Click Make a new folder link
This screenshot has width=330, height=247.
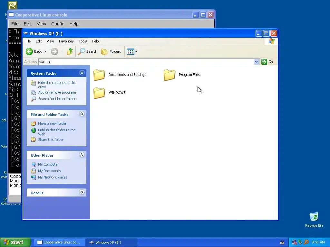(52, 123)
